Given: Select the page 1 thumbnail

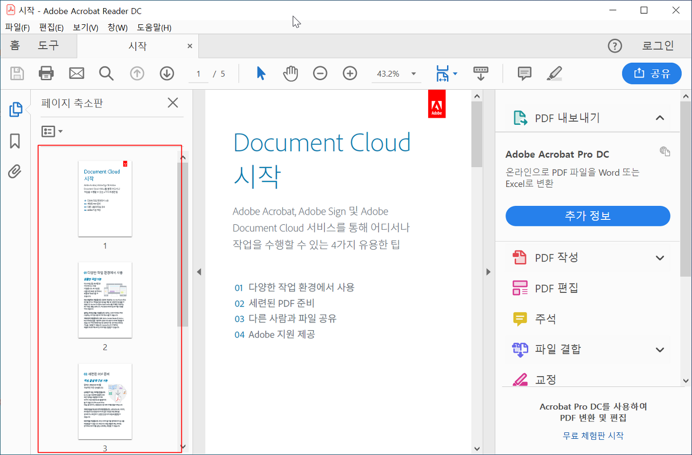Looking at the screenshot, I should coord(105,199).
